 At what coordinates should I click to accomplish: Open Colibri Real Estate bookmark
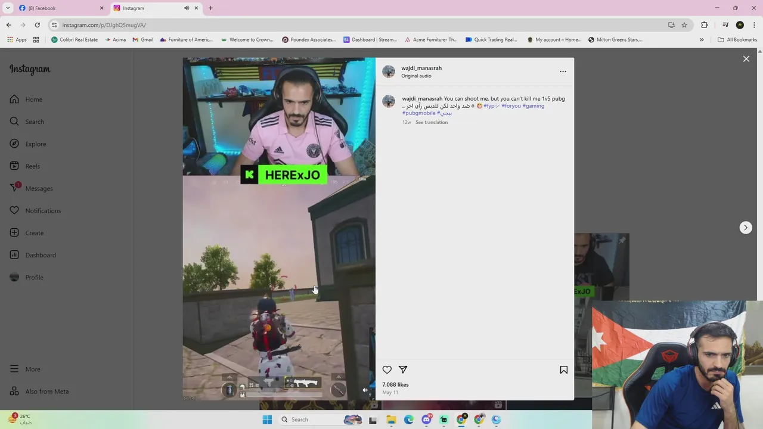75,40
